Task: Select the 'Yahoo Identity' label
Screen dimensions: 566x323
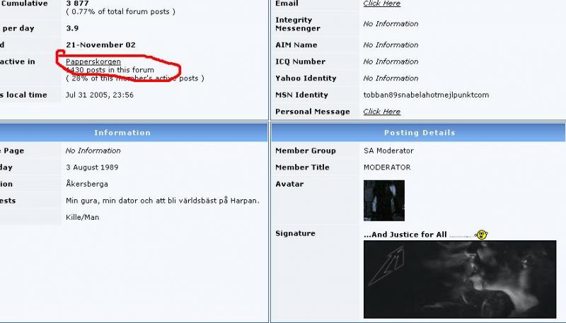Action: 306,78
